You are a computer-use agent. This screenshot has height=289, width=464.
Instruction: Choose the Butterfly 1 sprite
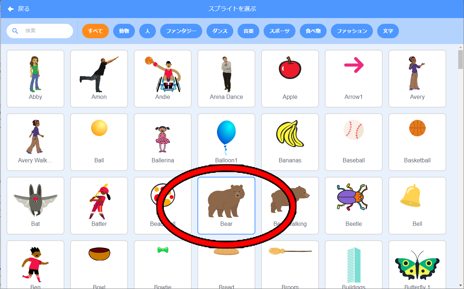pos(417,265)
